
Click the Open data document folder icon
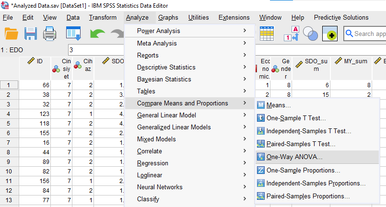coord(11,34)
